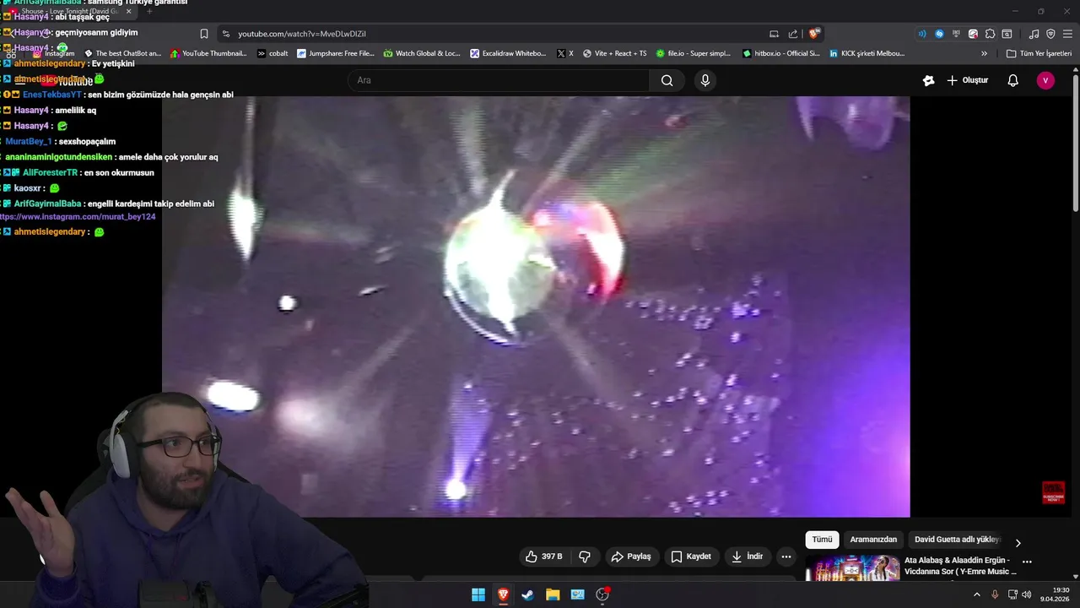The height and width of the screenshot is (608, 1080).
Task: Open the 19:30 clock and date
Action: click(x=1056, y=594)
